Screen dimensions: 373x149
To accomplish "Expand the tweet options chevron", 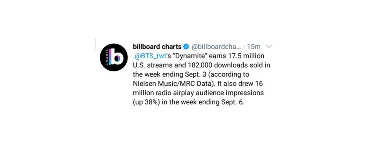I will (x=268, y=46).
